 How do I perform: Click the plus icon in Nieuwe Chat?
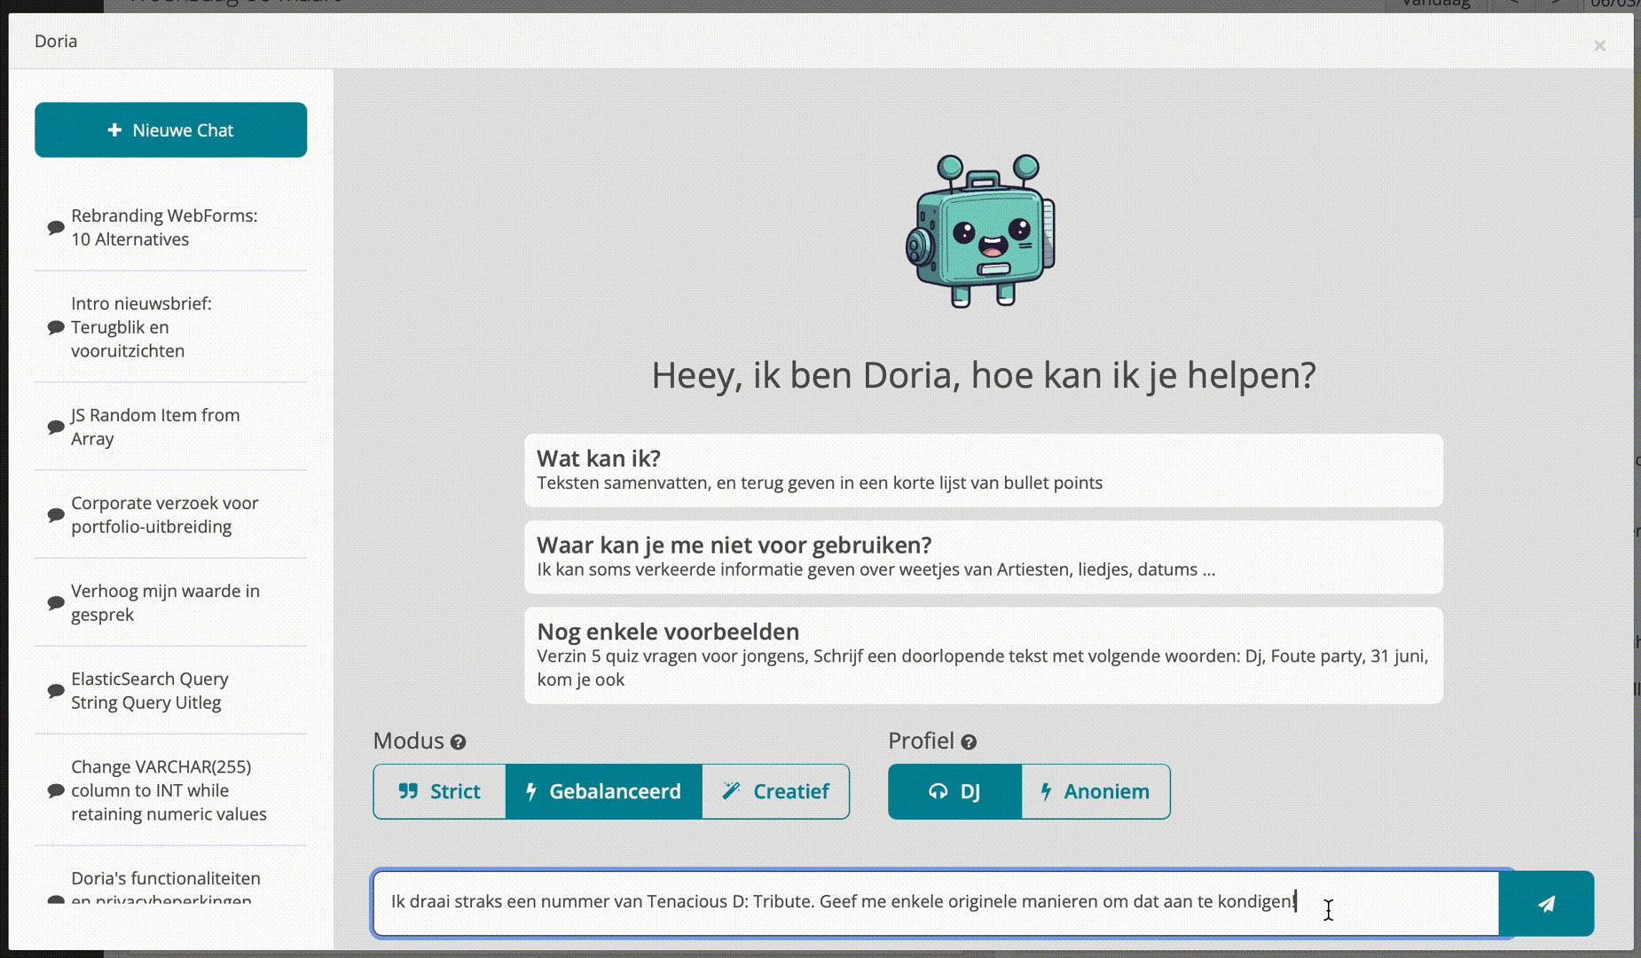(x=114, y=130)
